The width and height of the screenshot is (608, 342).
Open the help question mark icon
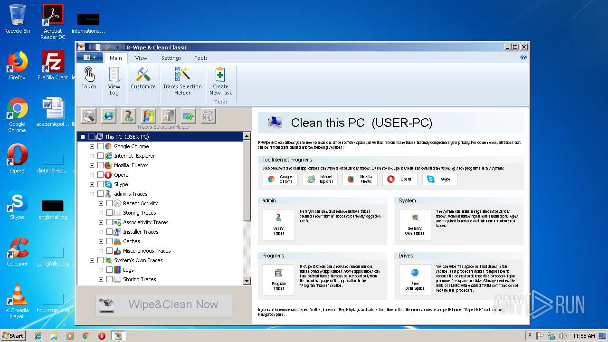pyautogui.click(x=523, y=57)
